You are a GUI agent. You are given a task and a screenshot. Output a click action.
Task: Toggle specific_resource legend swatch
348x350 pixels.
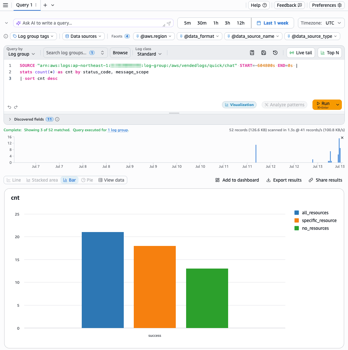(x=297, y=220)
